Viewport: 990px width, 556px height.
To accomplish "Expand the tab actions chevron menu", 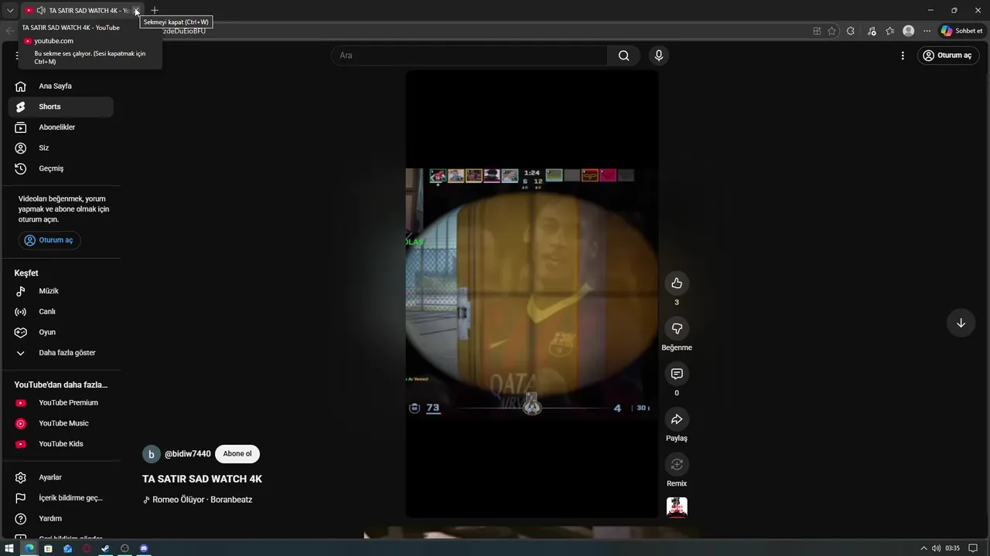I will [x=10, y=11].
